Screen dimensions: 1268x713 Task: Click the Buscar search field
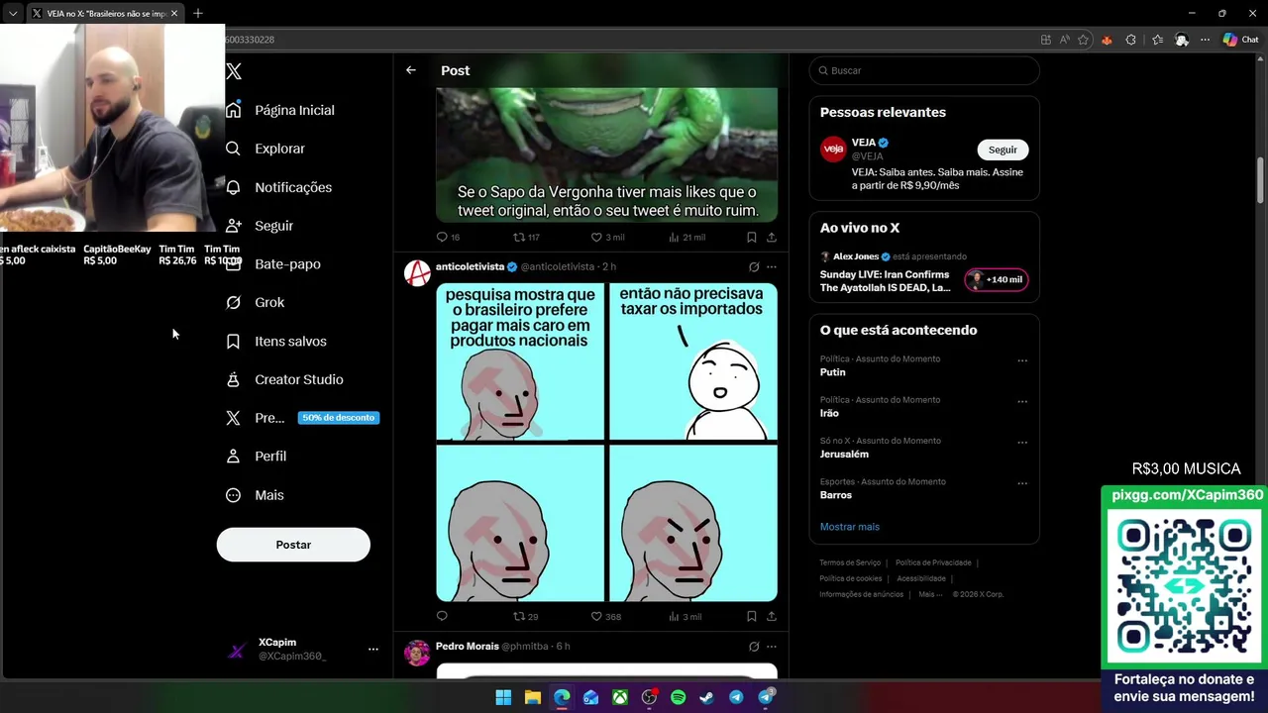point(924,70)
